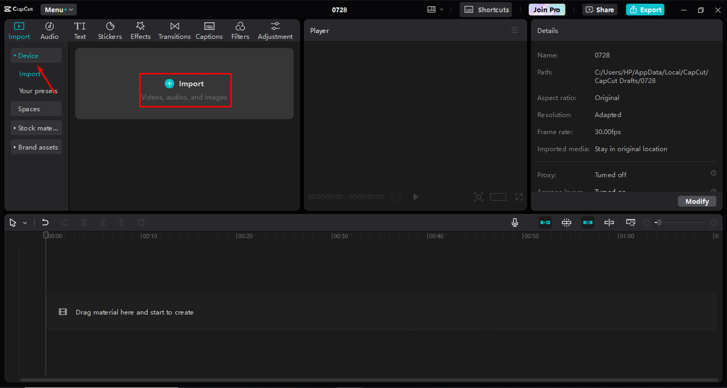
Task: Collapse the Device section
Action: 36,56
